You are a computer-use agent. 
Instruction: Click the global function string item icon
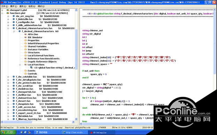pos(31,67)
